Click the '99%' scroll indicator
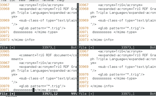156x97 pixels. (74, 94)
